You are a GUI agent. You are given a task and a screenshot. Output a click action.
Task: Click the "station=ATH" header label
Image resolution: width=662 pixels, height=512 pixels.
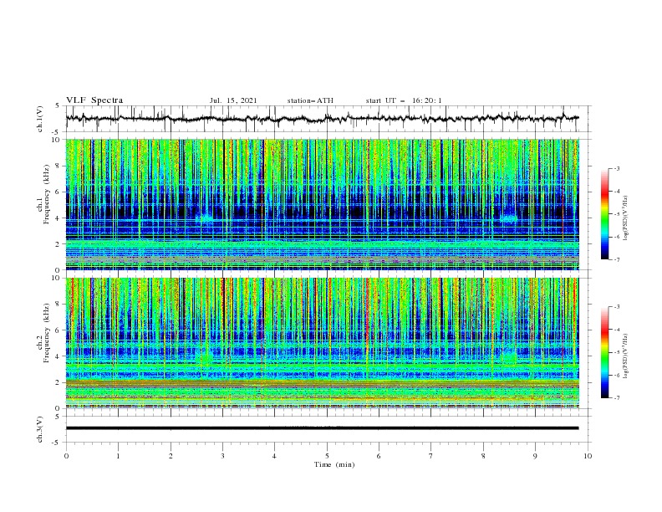click(310, 100)
